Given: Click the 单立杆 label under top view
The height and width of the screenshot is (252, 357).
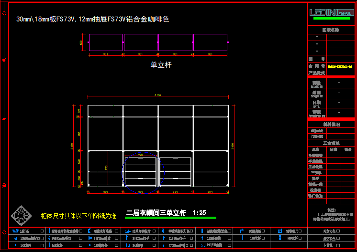Looking at the screenshot, I should (x=161, y=65).
